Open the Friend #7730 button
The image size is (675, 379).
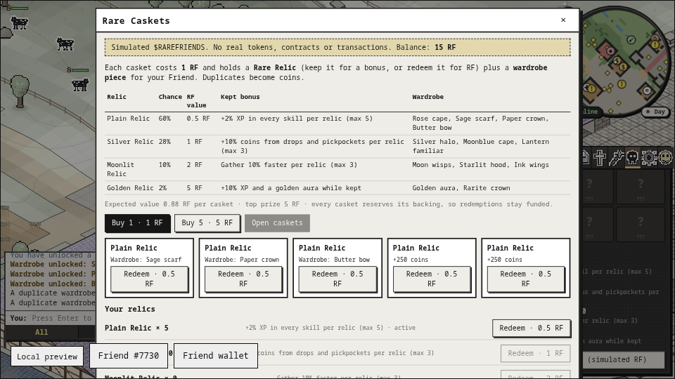128,356
